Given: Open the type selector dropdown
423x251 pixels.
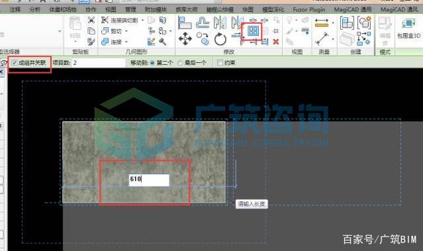Looking at the screenshot, I should [60, 31].
